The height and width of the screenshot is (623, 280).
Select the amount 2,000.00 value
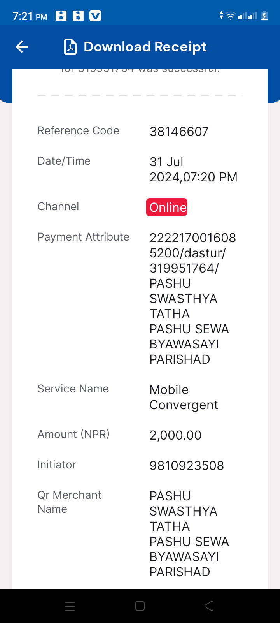point(176,435)
